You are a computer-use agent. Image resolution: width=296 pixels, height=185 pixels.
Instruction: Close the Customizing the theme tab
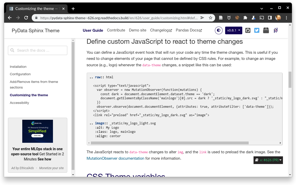click(63, 9)
